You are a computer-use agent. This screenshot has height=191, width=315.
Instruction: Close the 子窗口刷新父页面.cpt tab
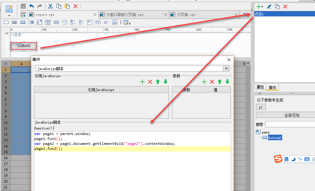pyautogui.click(x=166, y=15)
